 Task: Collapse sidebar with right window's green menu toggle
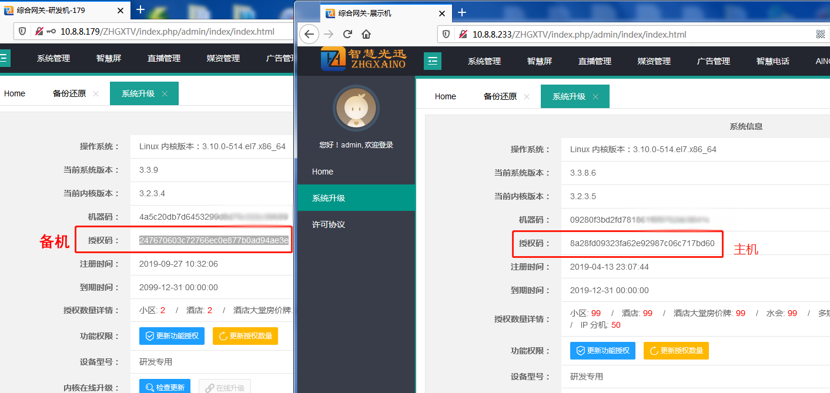tap(433, 61)
